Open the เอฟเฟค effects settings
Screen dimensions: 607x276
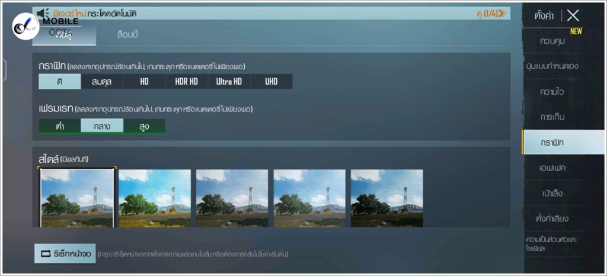[552, 168]
